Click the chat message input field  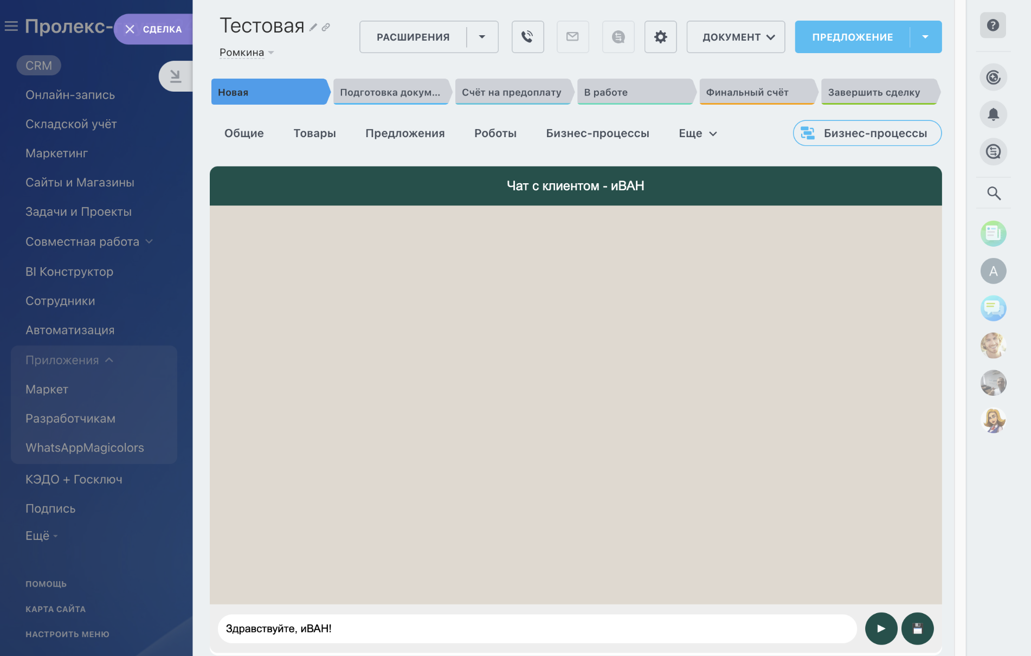click(x=537, y=628)
